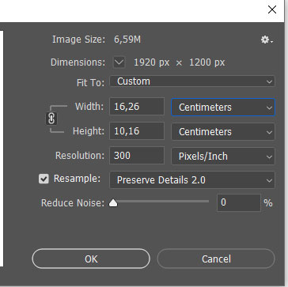Click the Resolution label
The height and width of the screenshot is (287, 288).
click(80, 156)
